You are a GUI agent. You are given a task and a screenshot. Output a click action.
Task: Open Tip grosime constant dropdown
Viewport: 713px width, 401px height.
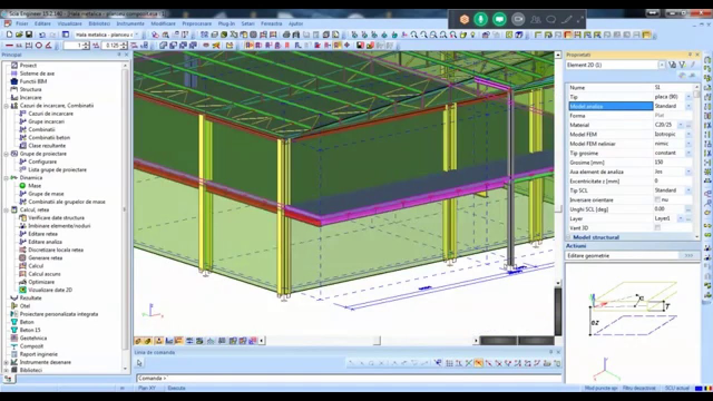(x=689, y=153)
